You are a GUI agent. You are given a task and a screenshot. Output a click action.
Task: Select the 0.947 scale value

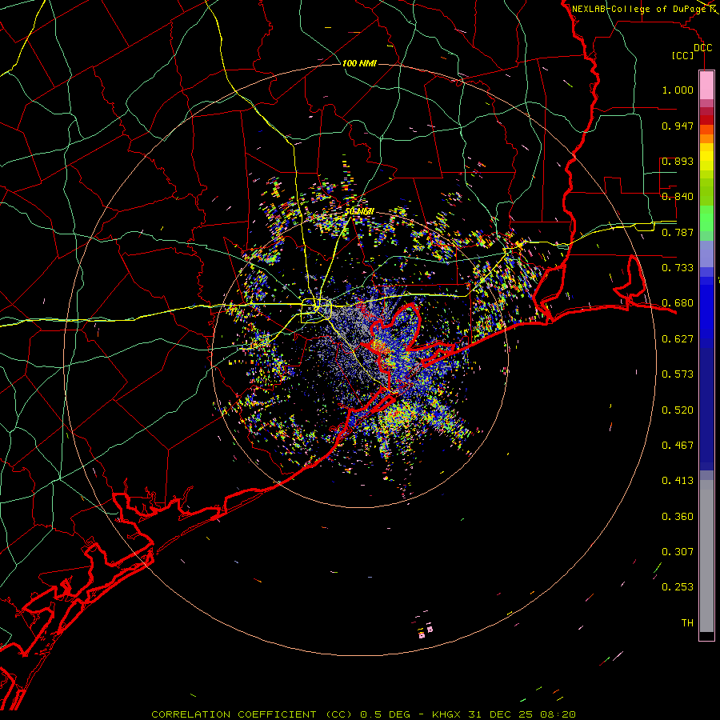click(x=678, y=126)
